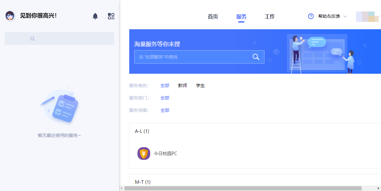Focus the sidebar search field
Viewport: 381px width, 191px height.
coord(59,38)
